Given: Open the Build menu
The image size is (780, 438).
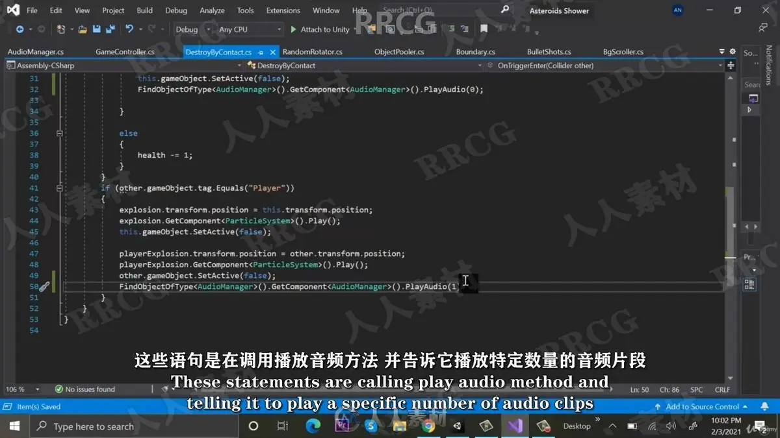Looking at the screenshot, I should (x=145, y=10).
